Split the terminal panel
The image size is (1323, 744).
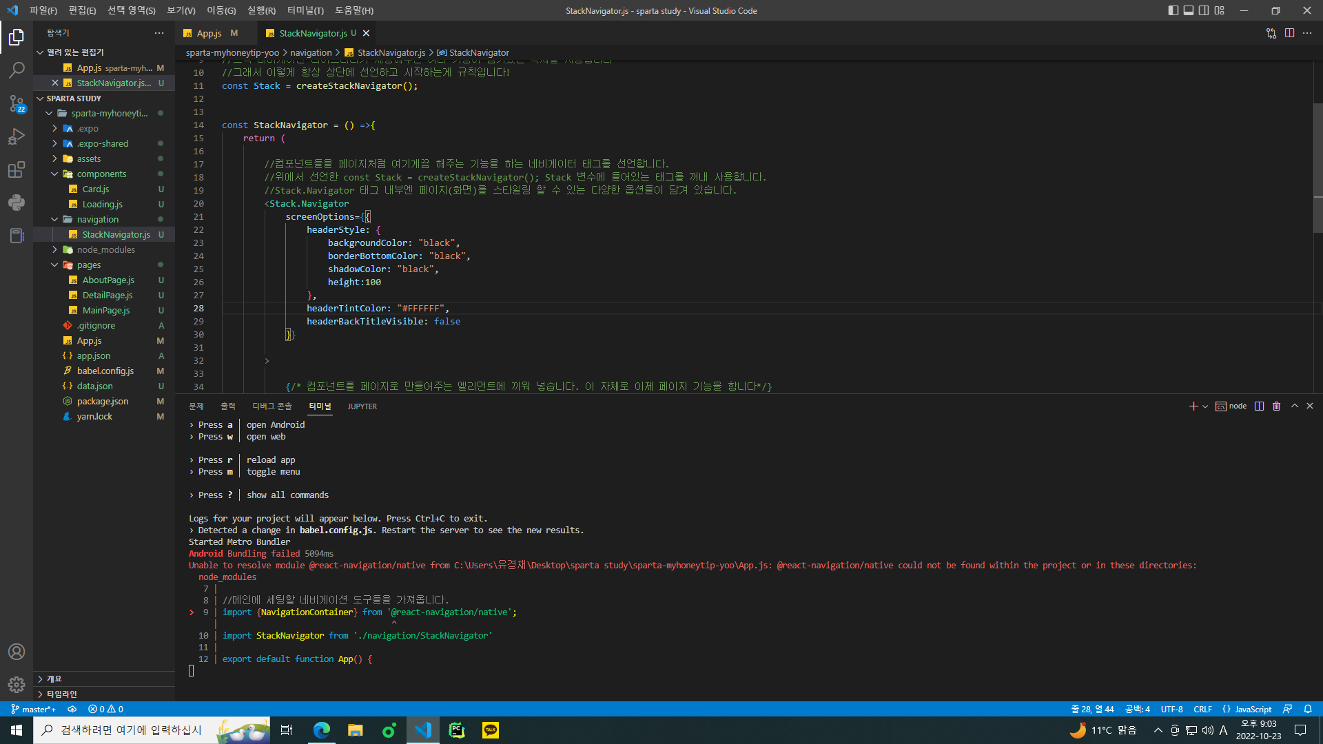point(1259,406)
